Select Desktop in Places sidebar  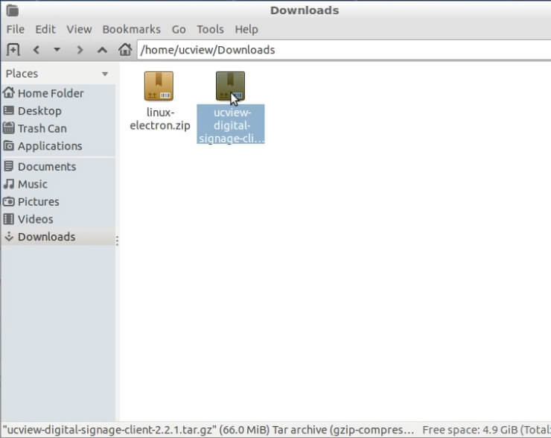(x=58, y=111)
